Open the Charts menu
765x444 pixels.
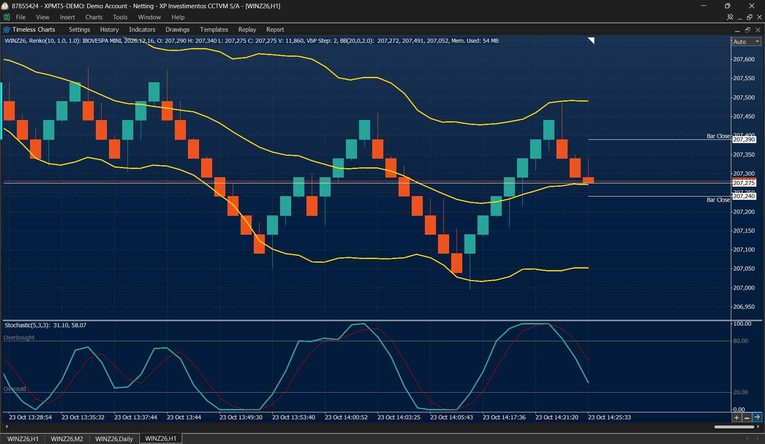click(x=94, y=17)
